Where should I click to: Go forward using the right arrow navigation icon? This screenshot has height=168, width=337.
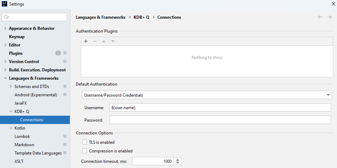pyautogui.click(x=329, y=17)
